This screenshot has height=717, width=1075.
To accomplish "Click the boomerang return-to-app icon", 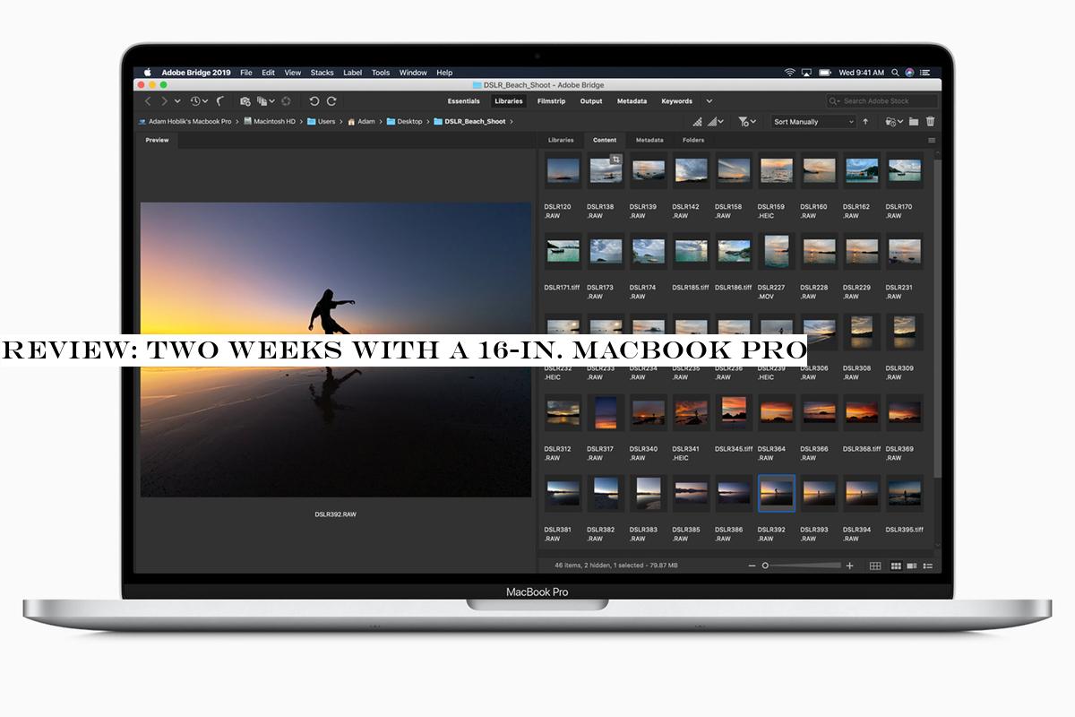I will pyautogui.click(x=220, y=101).
